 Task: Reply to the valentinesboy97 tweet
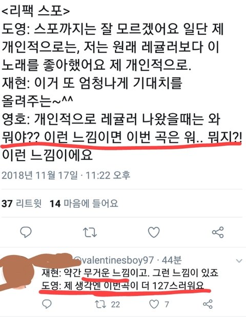47,304
